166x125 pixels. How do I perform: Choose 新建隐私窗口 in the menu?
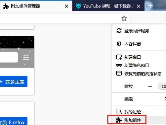pos(139,65)
